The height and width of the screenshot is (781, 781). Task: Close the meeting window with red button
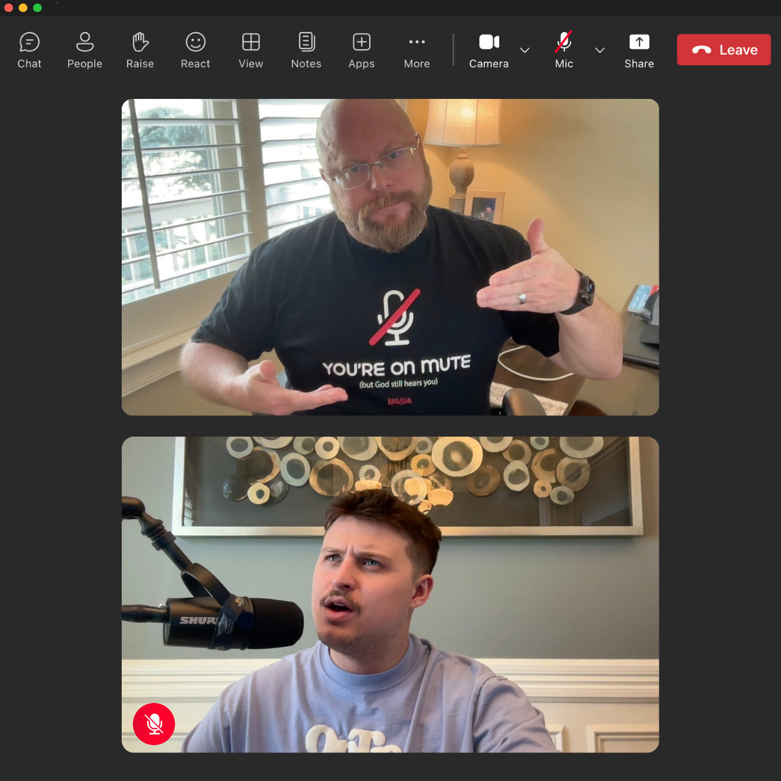8,8
